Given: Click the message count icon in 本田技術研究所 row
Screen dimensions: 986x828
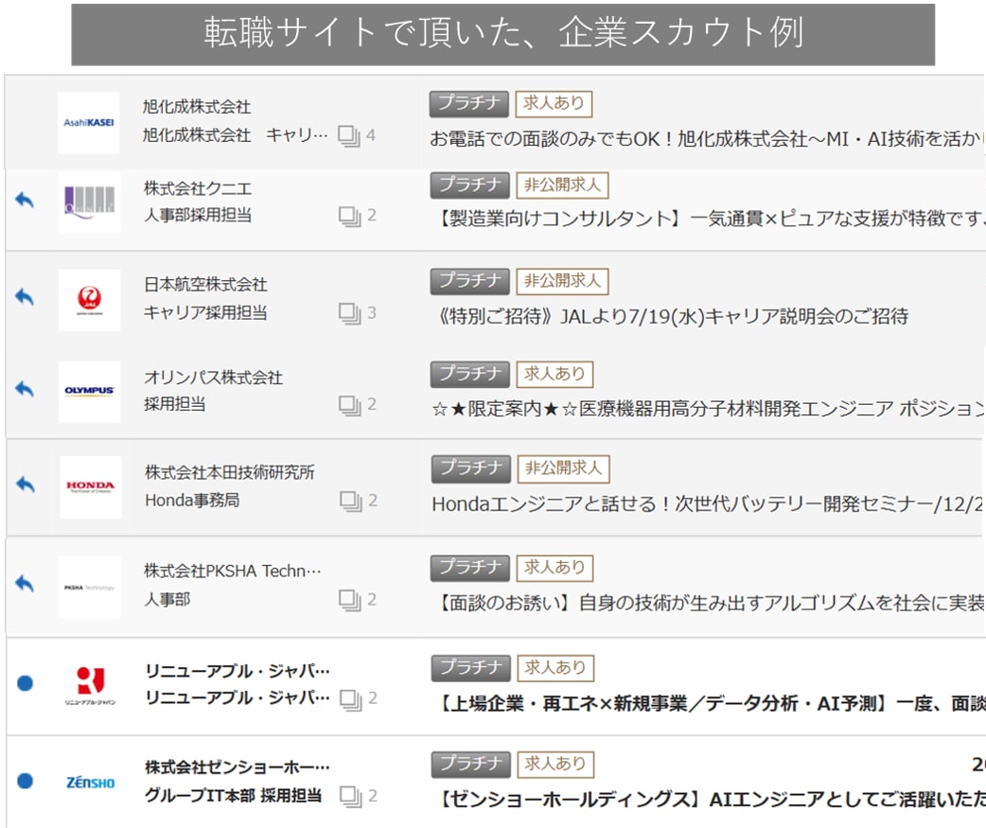Looking at the screenshot, I should pyautogui.click(x=351, y=502).
